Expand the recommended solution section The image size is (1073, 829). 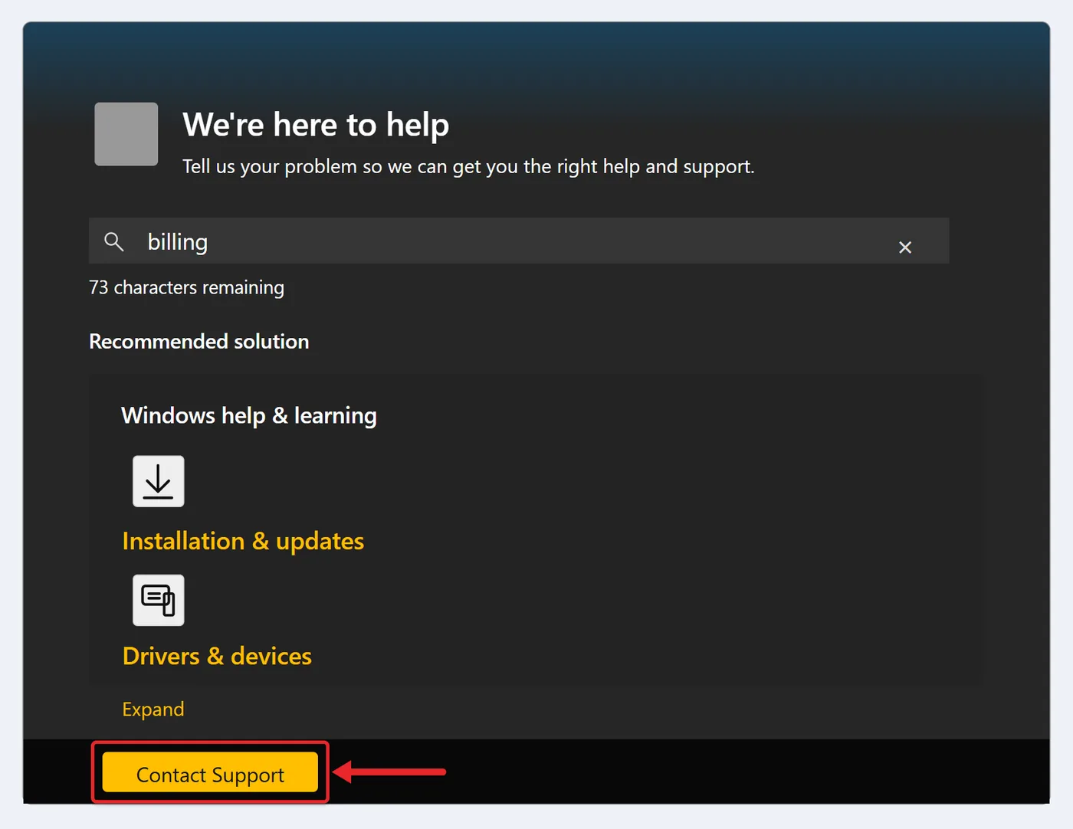point(153,709)
